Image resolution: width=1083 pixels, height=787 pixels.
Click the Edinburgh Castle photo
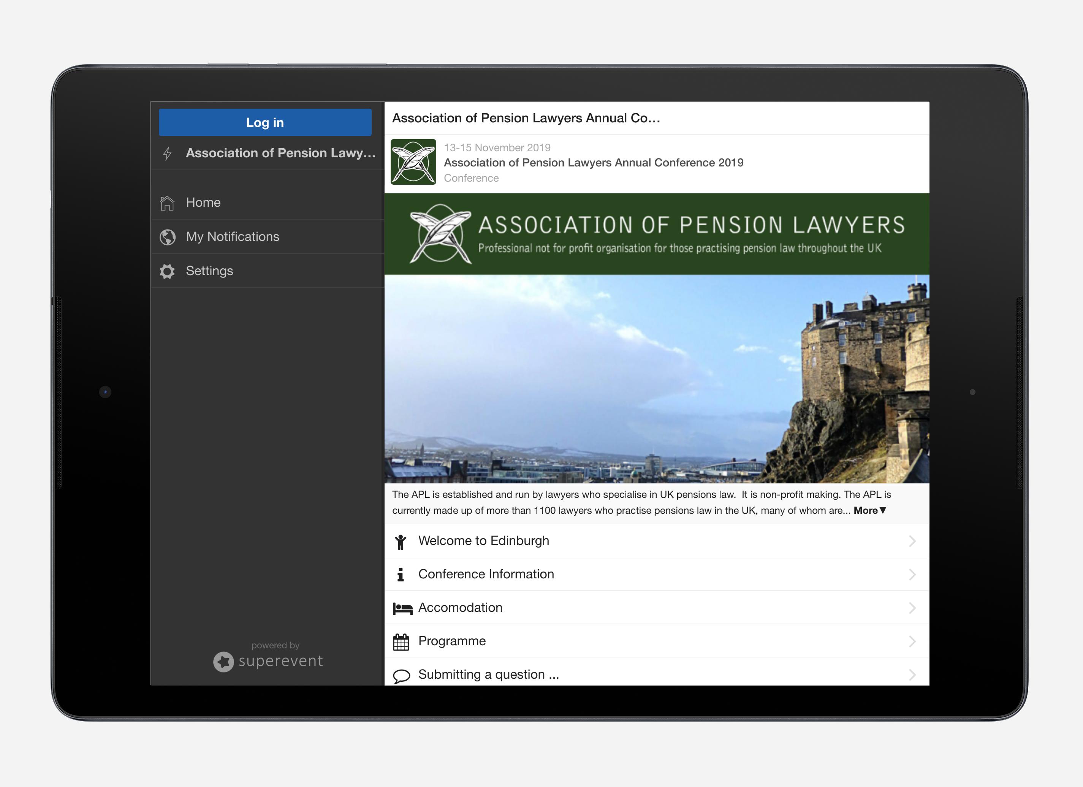click(657, 379)
